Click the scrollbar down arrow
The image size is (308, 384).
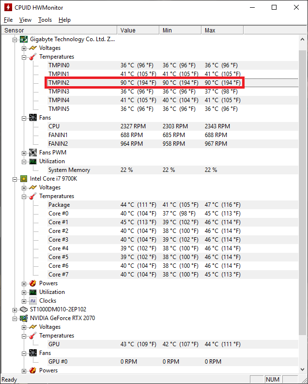[x=302, y=369]
